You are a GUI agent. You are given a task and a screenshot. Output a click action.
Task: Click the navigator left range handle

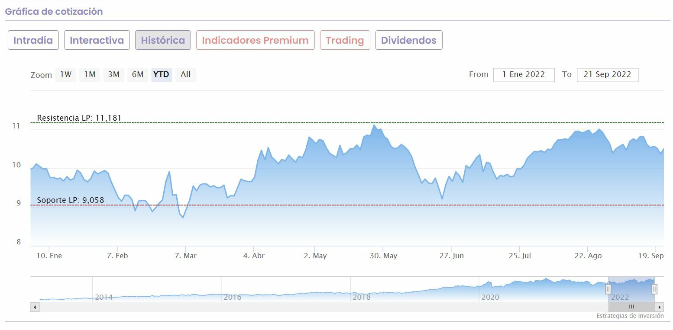[608, 289]
